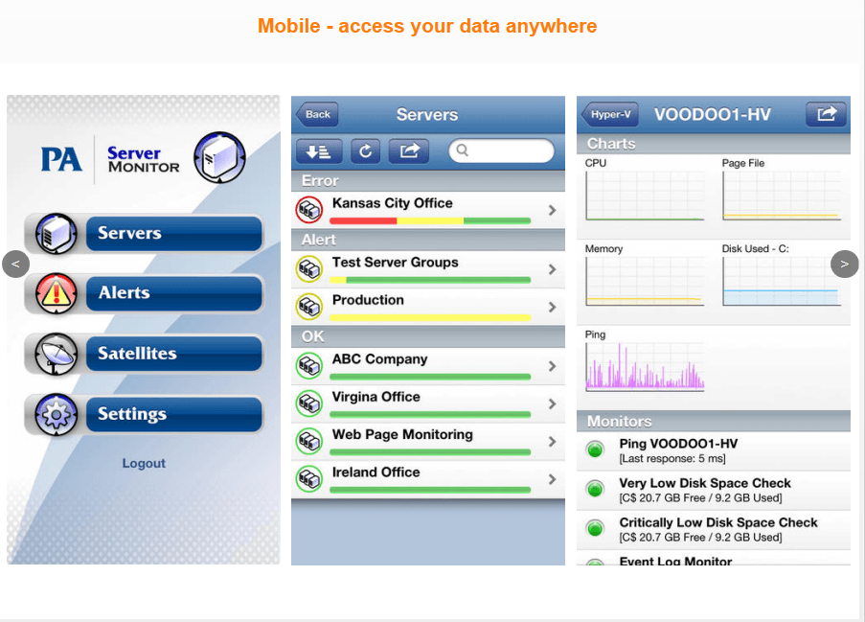Click Production yellow status bar
The height and width of the screenshot is (622, 865).
(430, 317)
